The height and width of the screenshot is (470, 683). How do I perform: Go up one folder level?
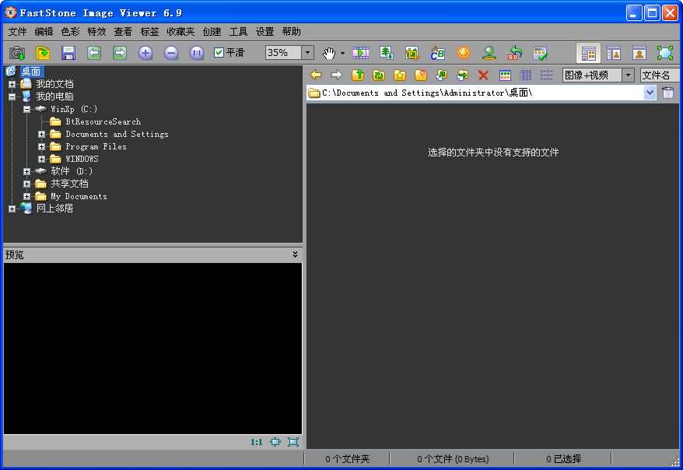coord(358,75)
